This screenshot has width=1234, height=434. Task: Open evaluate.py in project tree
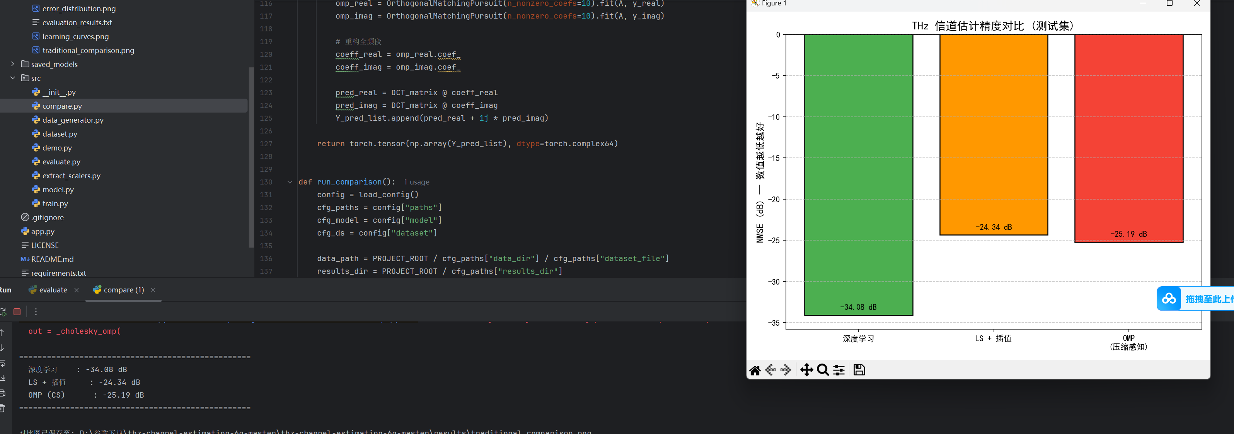[61, 162]
